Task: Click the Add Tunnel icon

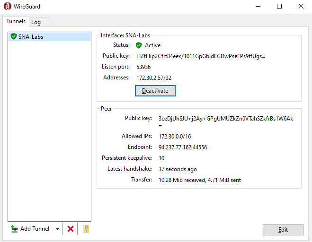Action: (x=14, y=229)
